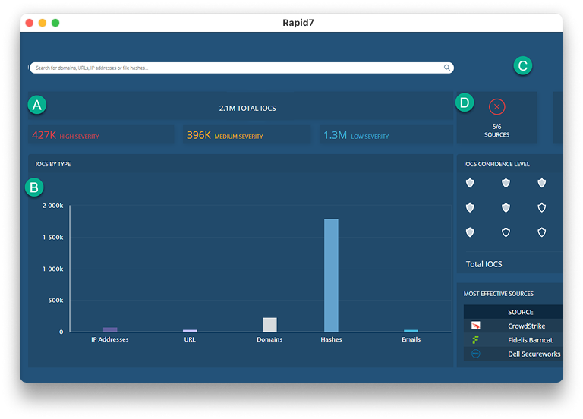Open the Fidelis Barncat logo icon
The height and width of the screenshot is (419, 583).
[475, 339]
